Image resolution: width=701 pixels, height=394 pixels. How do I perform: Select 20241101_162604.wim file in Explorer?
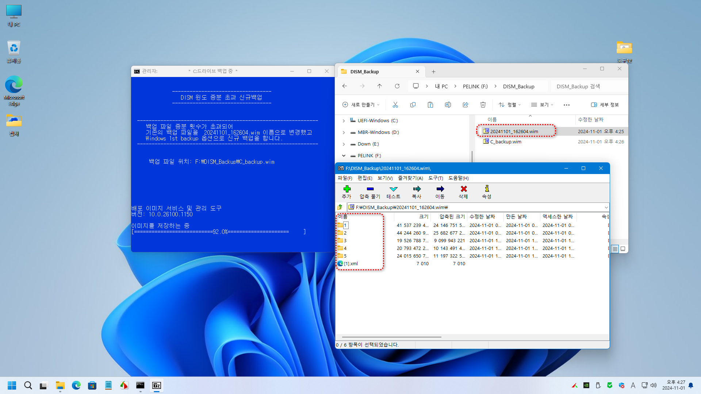514,131
